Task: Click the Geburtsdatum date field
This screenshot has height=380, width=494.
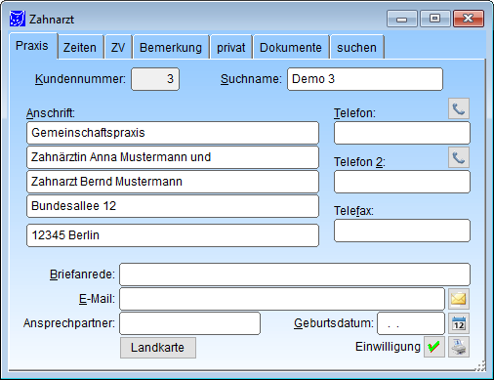Action: (411, 323)
